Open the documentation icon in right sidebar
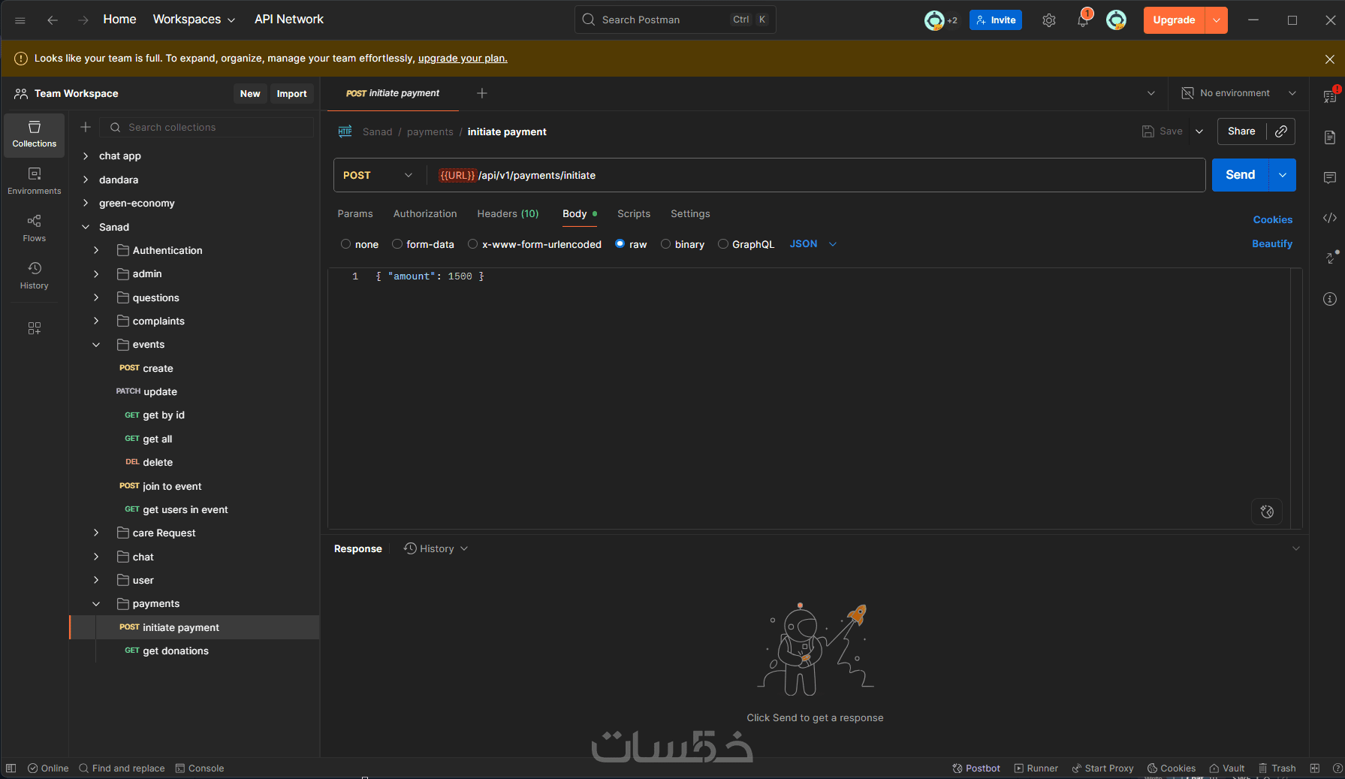The height and width of the screenshot is (779, 1345). pyautogui.click(x=1330, y=137)
